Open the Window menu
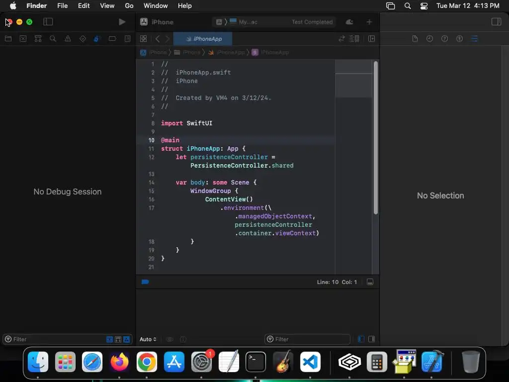The image size is (509, 382). pos(156,5)
